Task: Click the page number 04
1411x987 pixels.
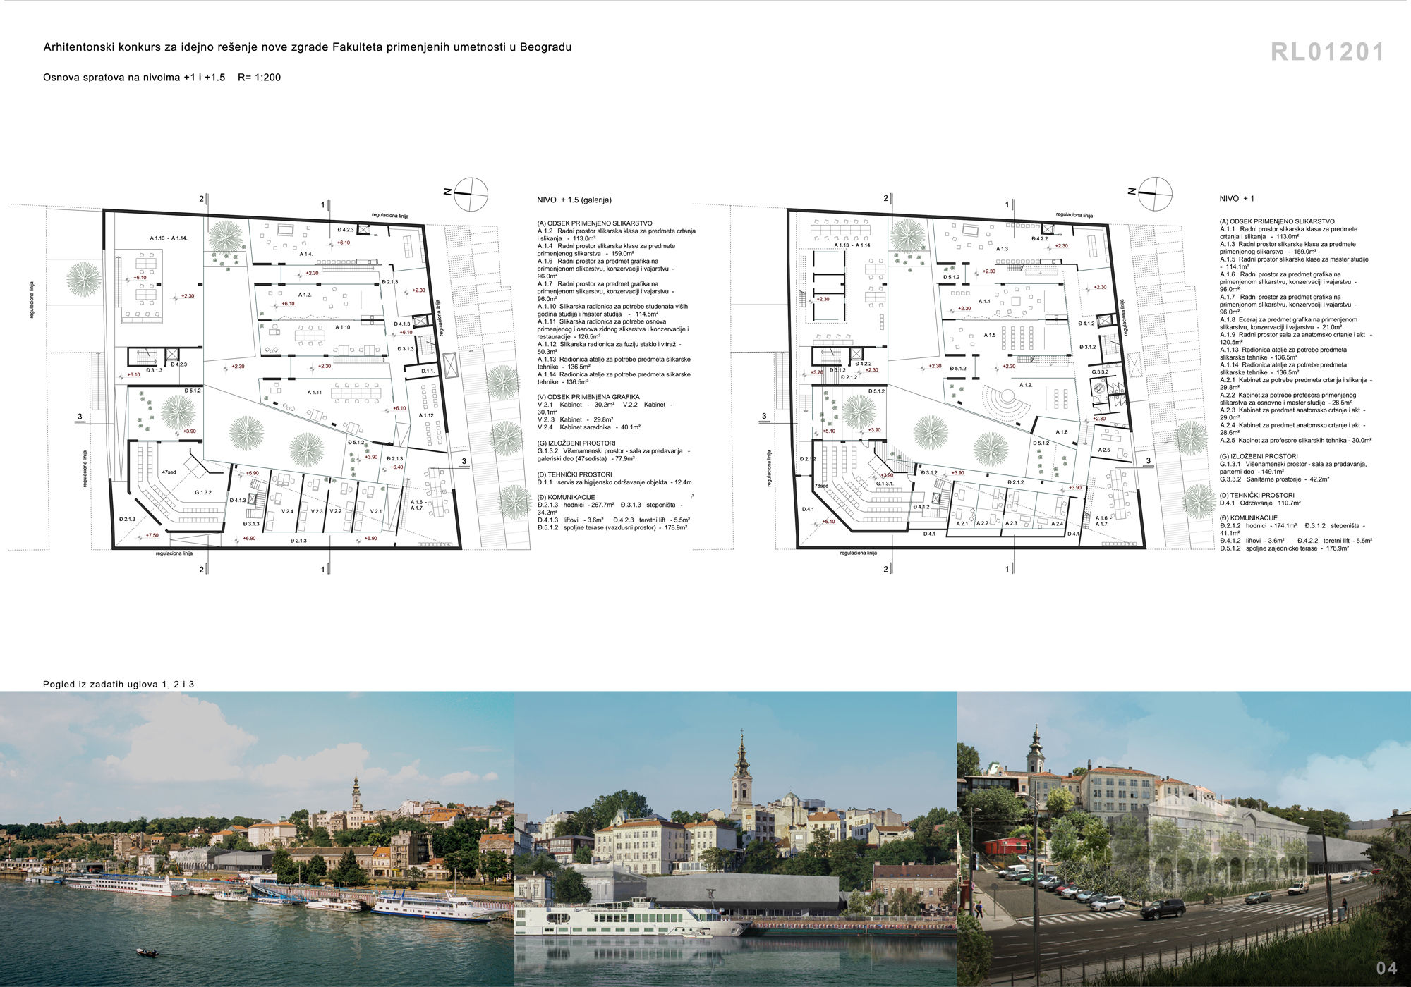Action: (x=1386, y=968)
